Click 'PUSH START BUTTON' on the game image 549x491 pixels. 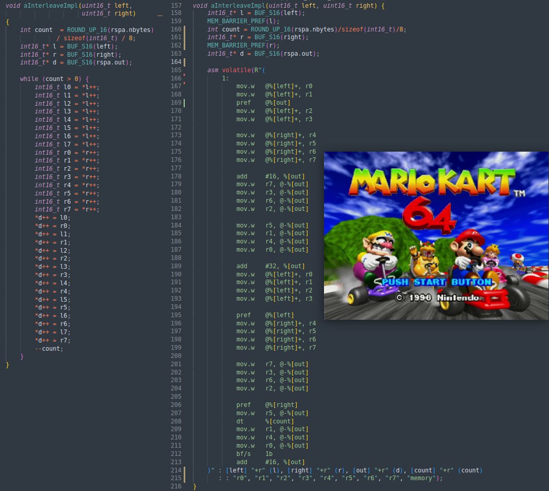coord(437,282)
